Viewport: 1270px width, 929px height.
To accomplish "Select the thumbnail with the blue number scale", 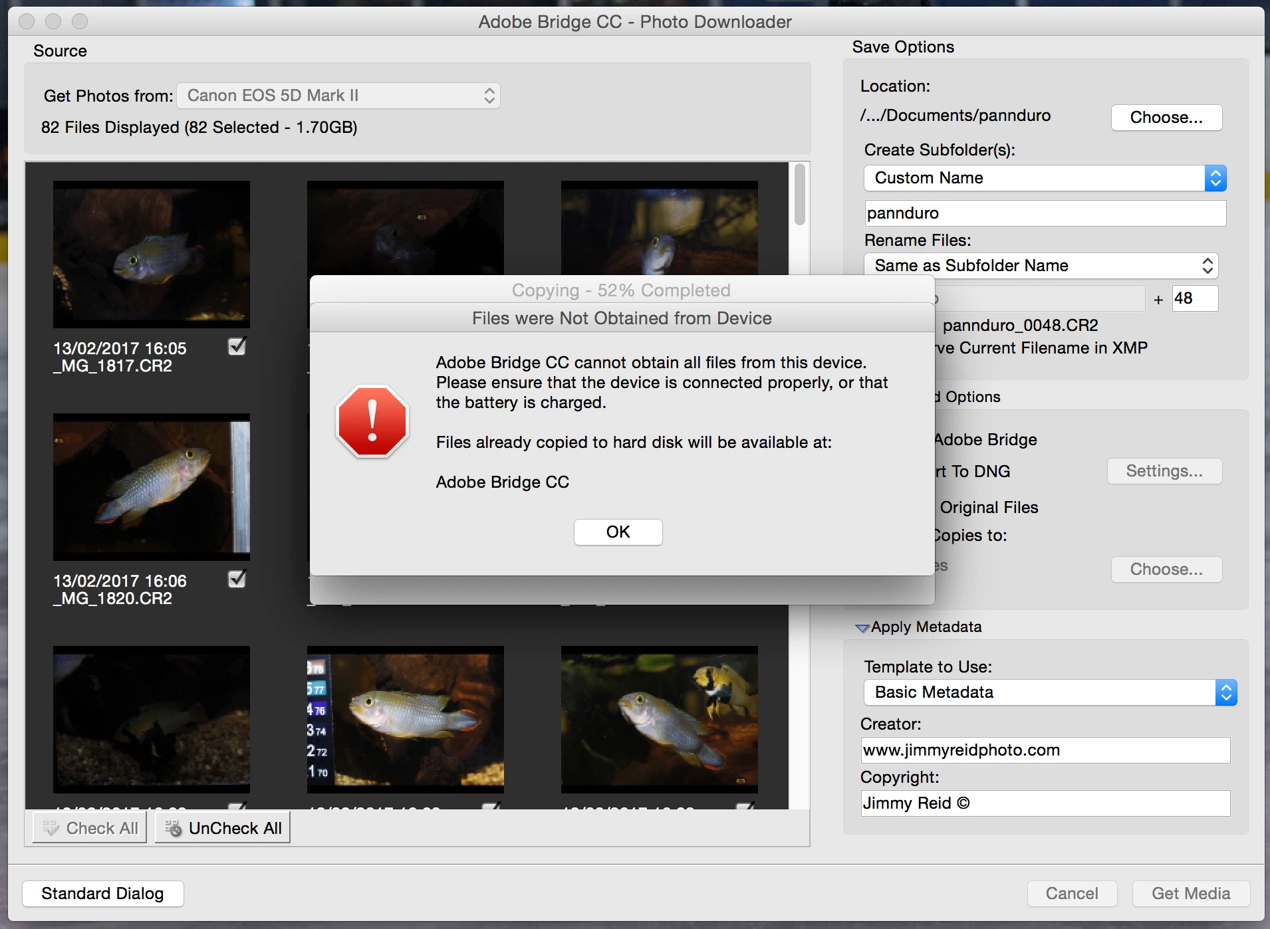I will pyautogui.click(x=406, y=719).
